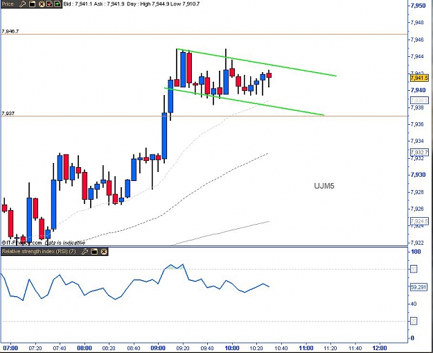Click the Price panel X close icon
The height and width of the screenshot is (353, 433).
(x=42, y=4)
